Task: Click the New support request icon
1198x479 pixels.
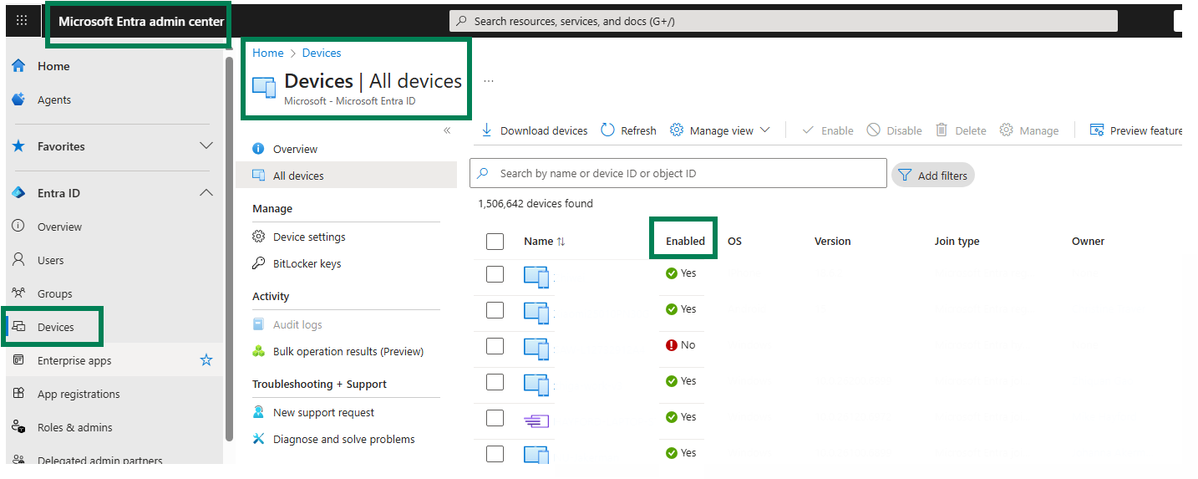Action: [x=259, y=412]
